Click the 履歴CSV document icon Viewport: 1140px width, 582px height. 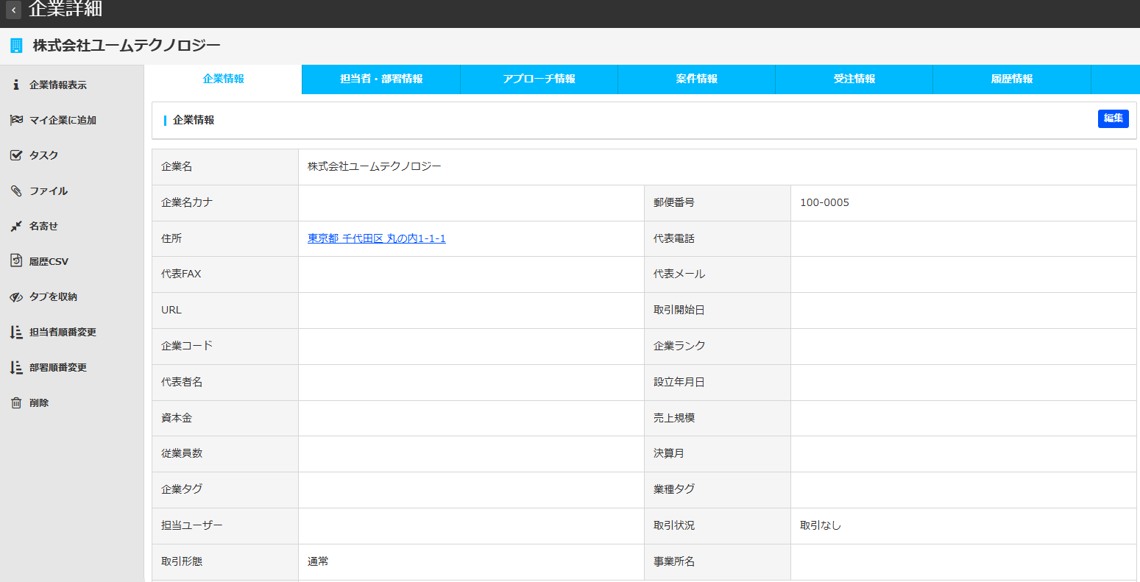[x=16, y=261]
